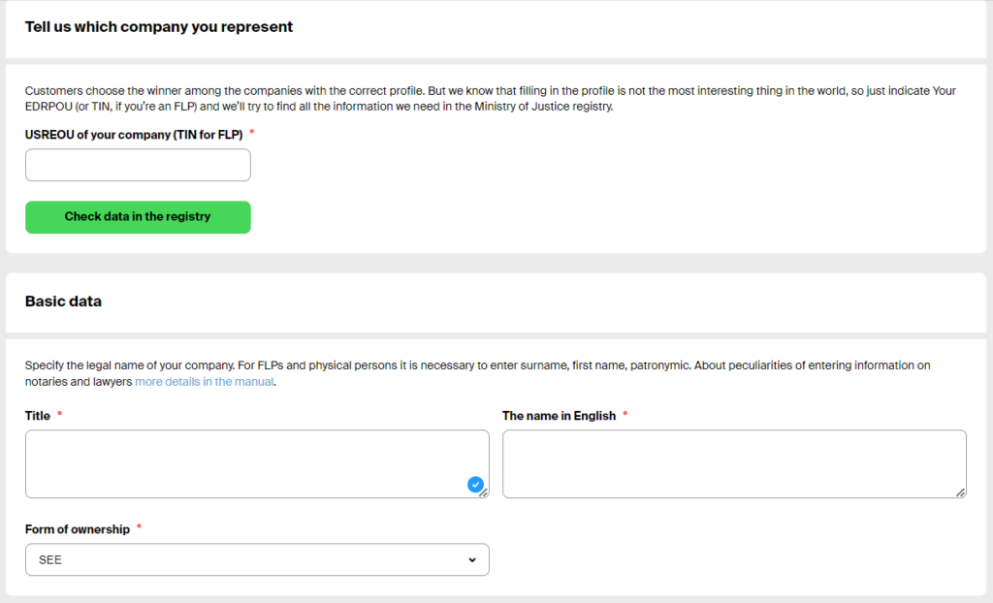
Task: Click the Title field label
Action: 38,416
